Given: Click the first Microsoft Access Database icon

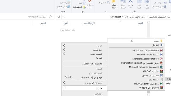Looking at the screenshot, I should click(161, 50).
